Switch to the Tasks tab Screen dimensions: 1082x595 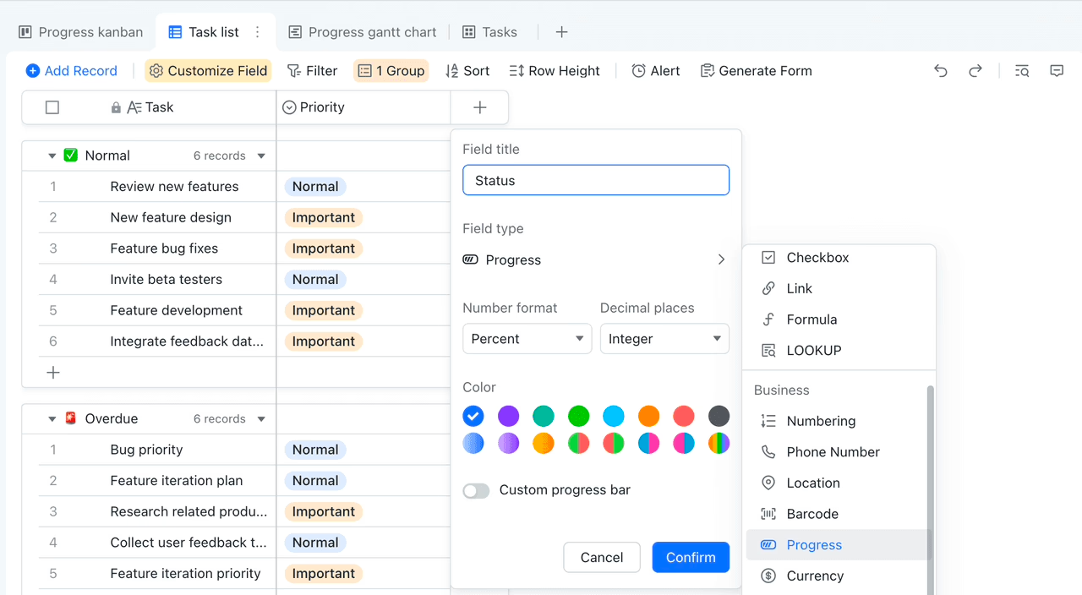tap(490, 32)
